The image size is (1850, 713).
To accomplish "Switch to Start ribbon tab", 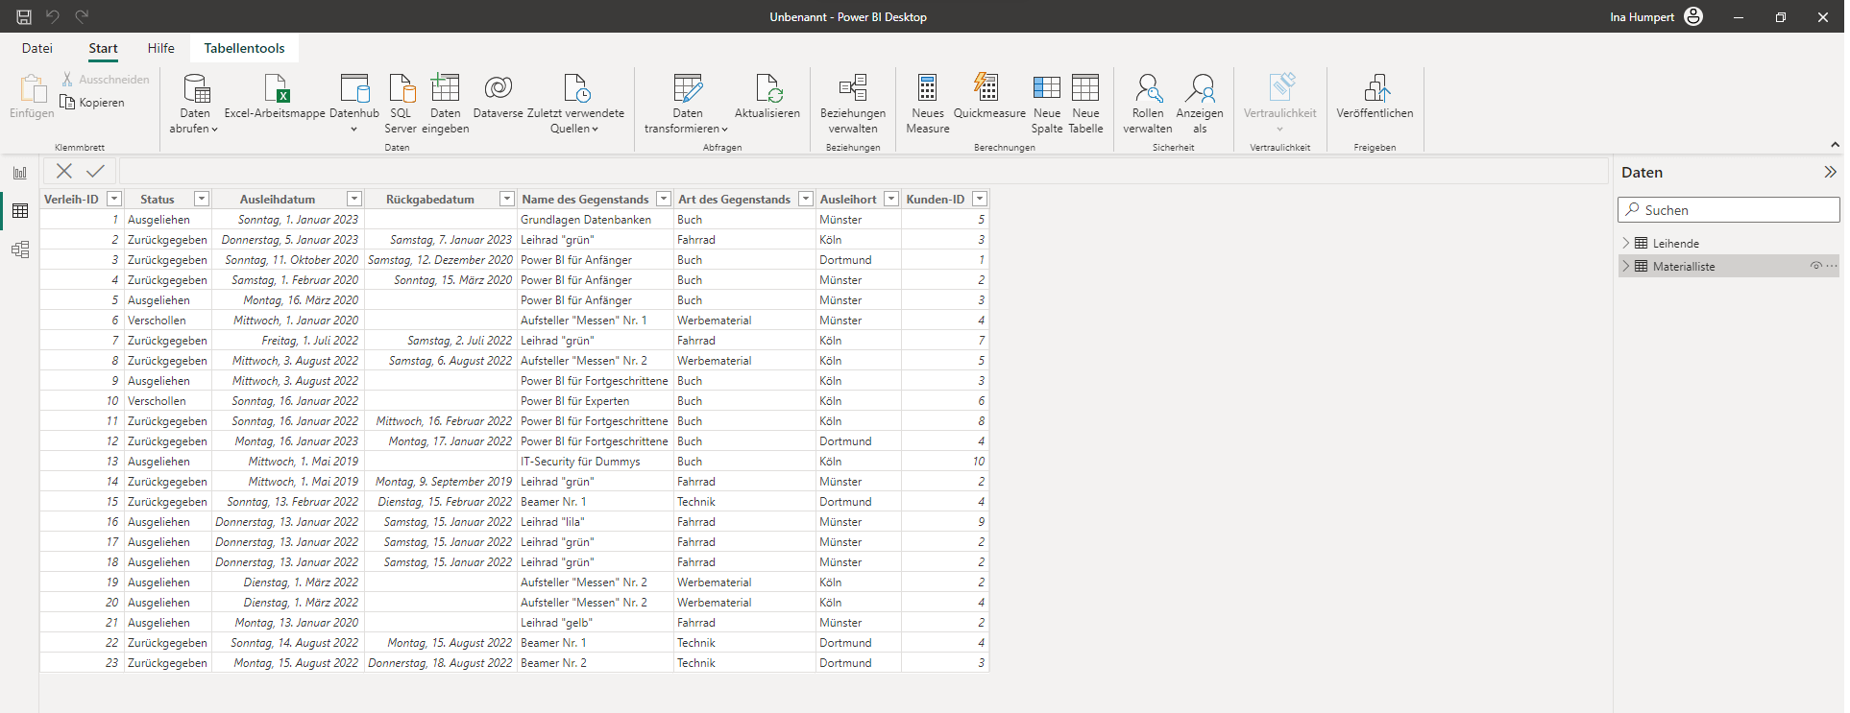I will tap(103, 48).
